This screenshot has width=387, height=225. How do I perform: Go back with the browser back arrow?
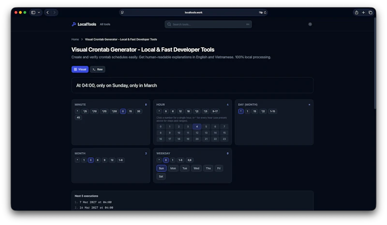pyautogui.click(x=47, y=13)
